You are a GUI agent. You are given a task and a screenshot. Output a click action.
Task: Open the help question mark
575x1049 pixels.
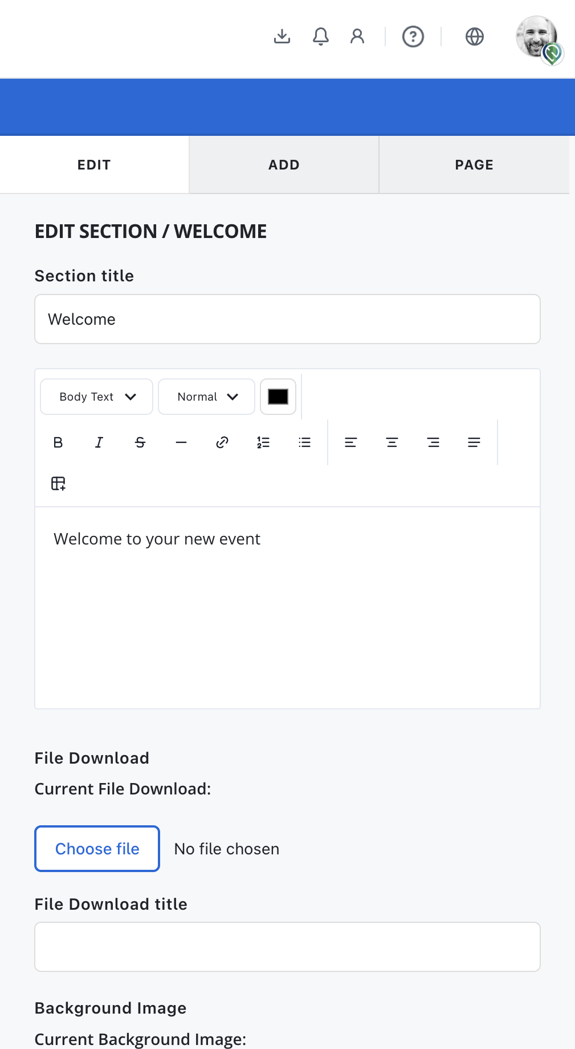pyautogui.click(x=413, y=37)
